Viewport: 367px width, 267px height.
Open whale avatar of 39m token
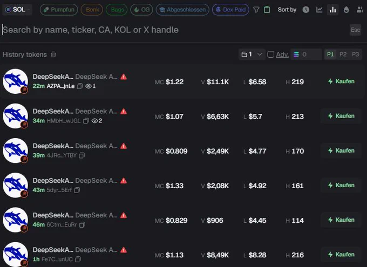tap(16, 150)
